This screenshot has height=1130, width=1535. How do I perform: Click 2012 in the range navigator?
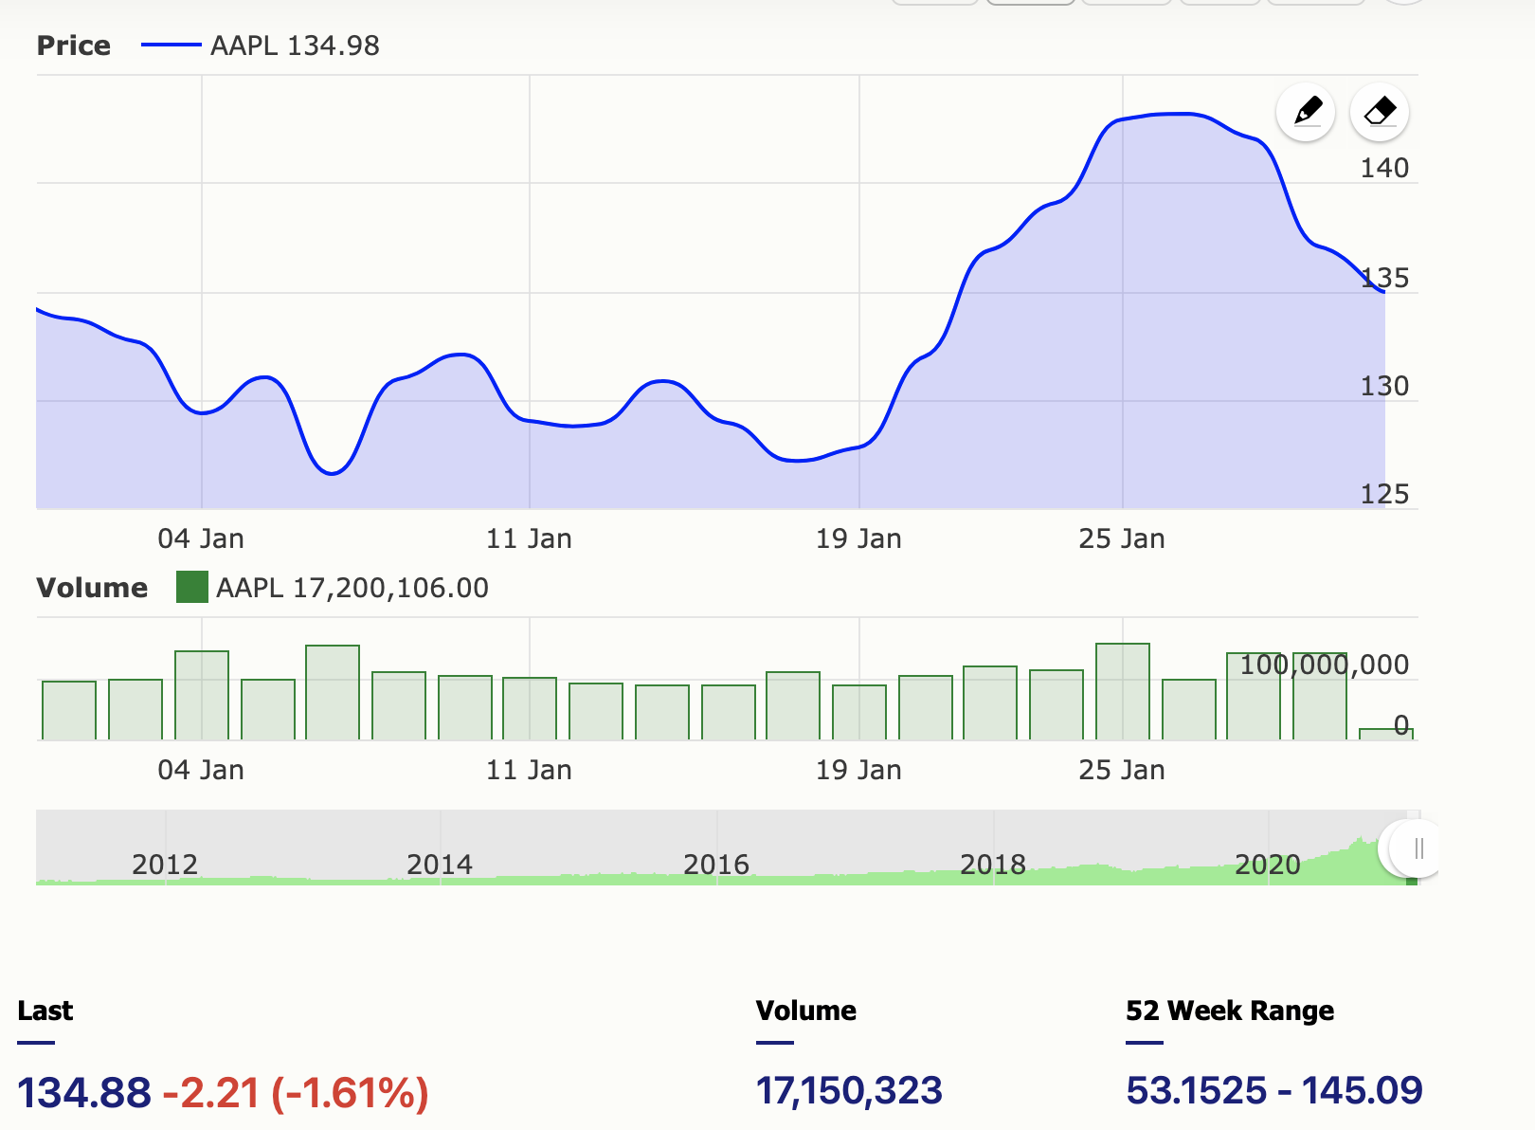[165, 865]
